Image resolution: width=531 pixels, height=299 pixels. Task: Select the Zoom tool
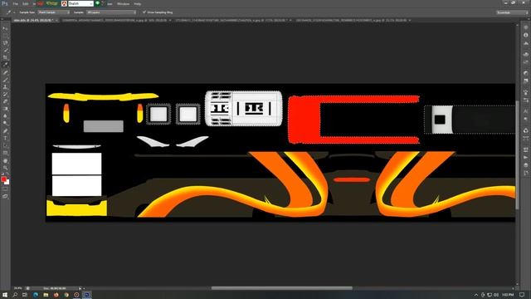pos(5,168)
